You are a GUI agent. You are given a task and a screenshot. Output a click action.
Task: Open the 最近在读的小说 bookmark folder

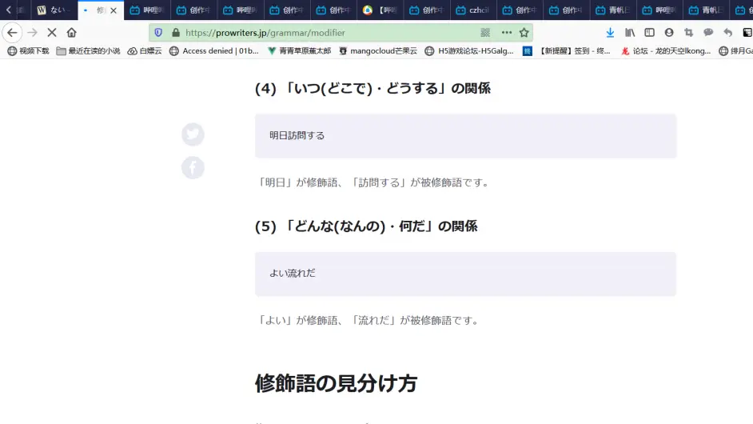tap(89, 51)
